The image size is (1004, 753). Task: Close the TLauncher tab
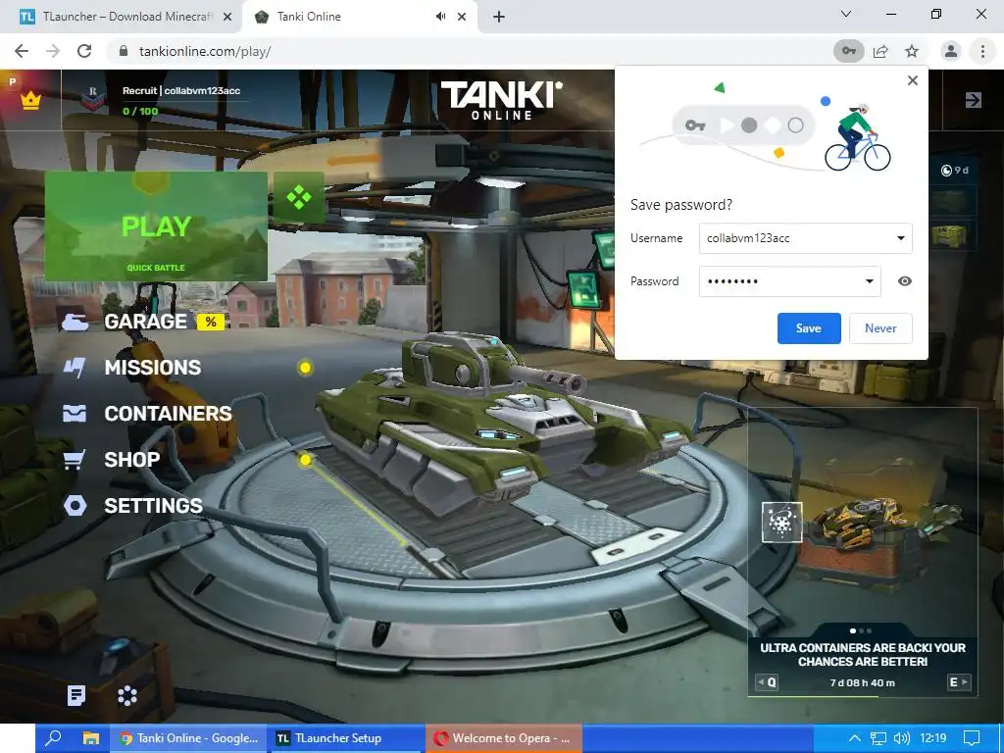(227, 17)
